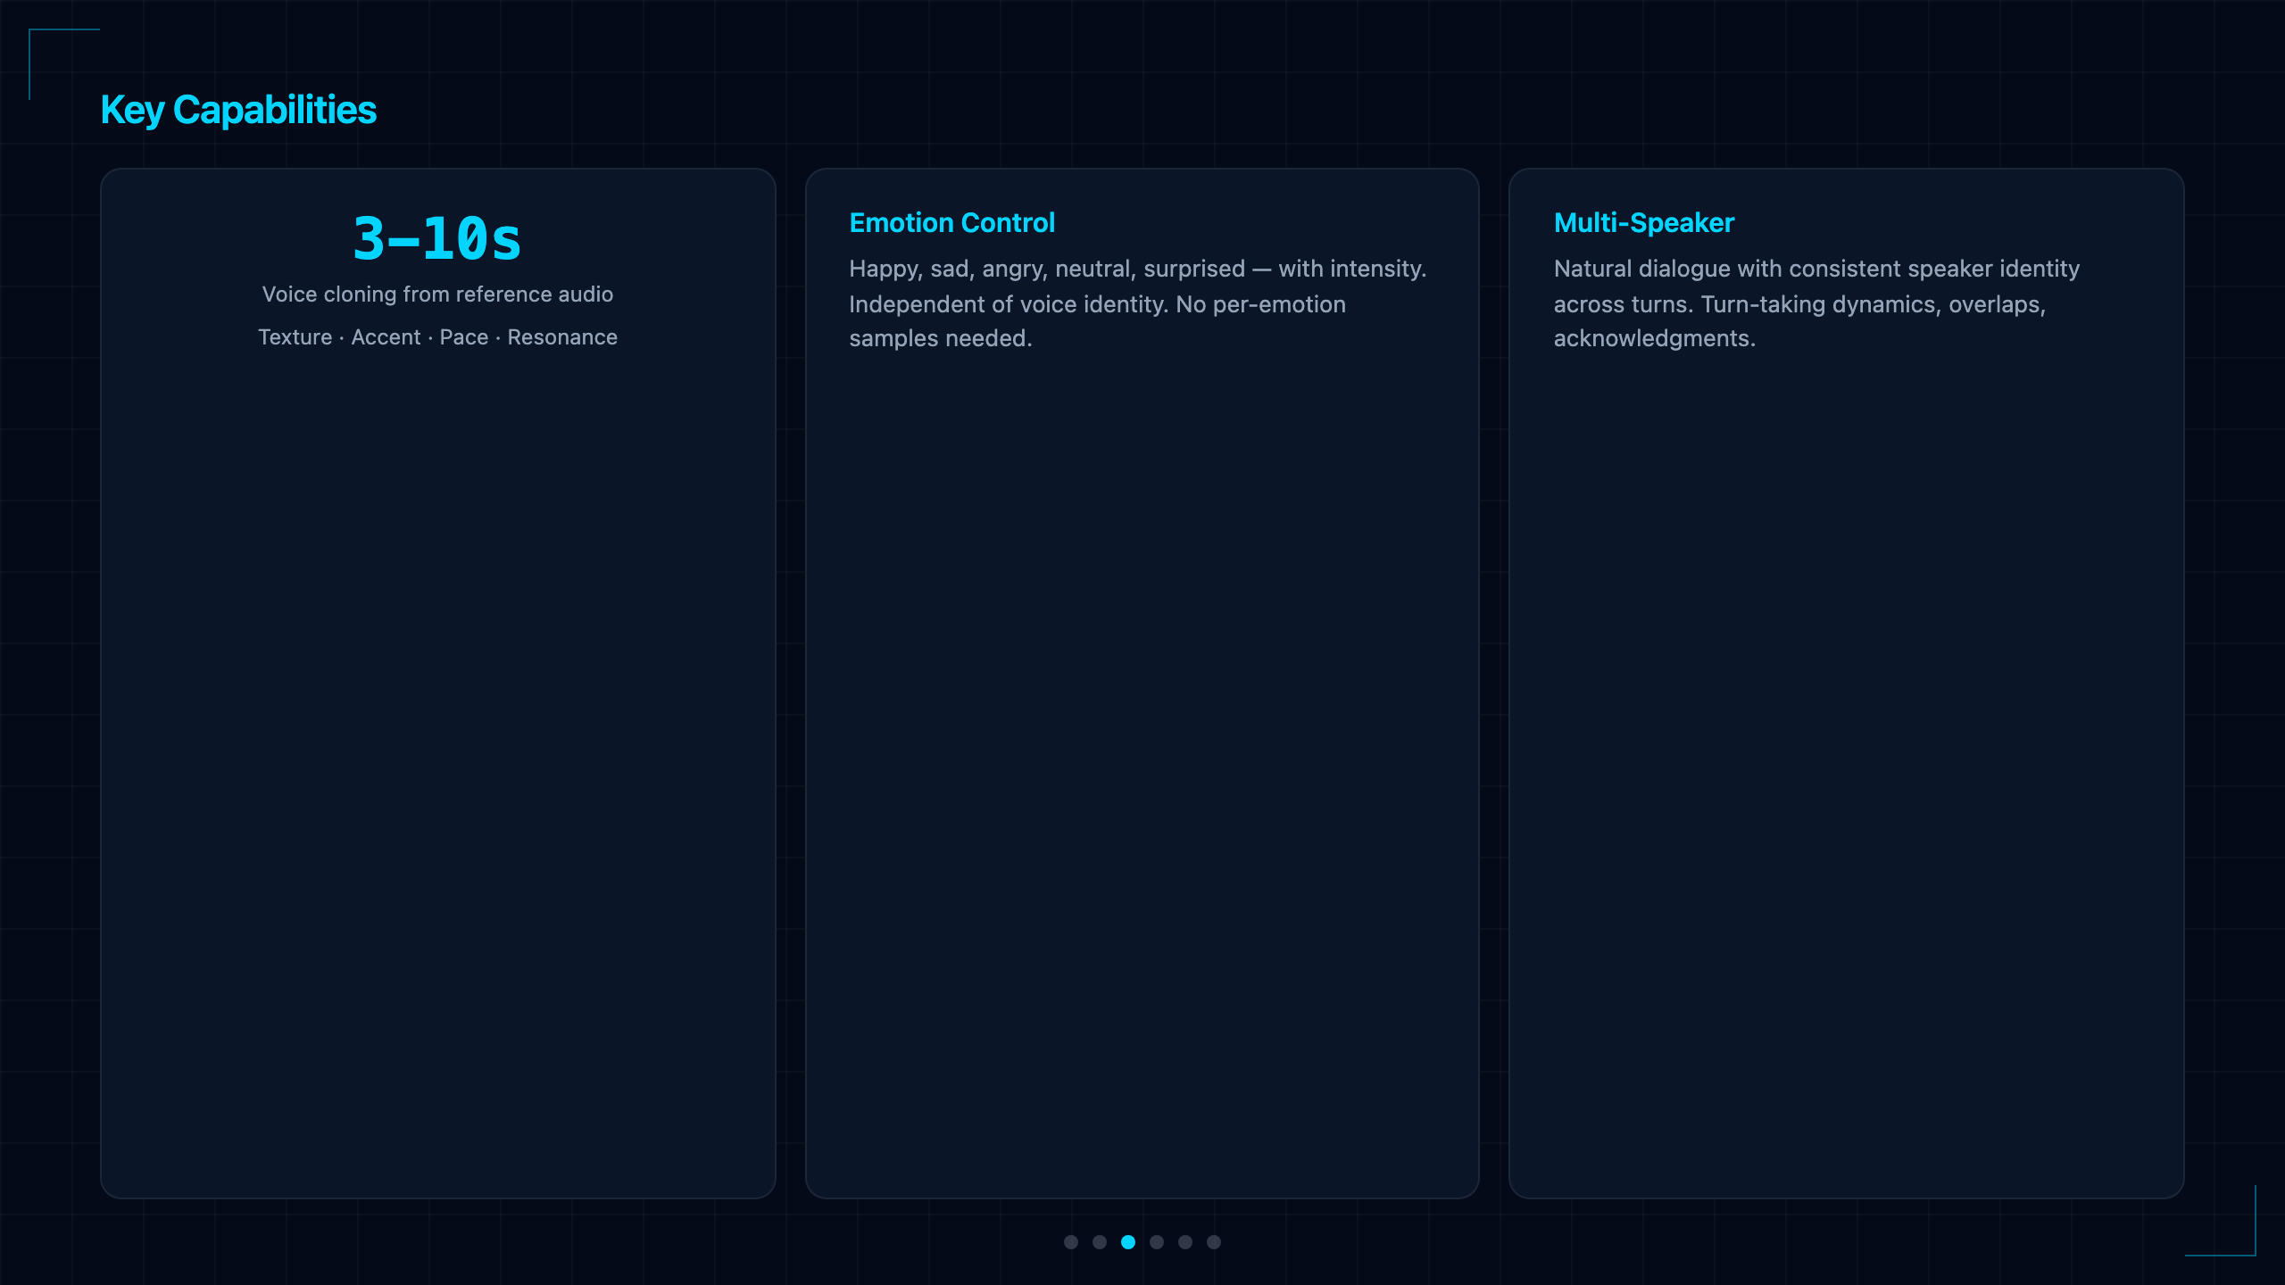This screenshot has height=1285, width=2285.
Task: Click the word Resonance in first card
Action: [562, 337]
